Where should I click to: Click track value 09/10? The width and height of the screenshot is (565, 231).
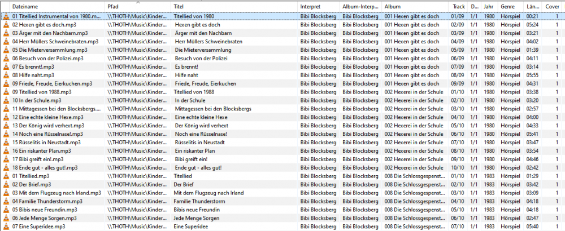coord(458,159)
